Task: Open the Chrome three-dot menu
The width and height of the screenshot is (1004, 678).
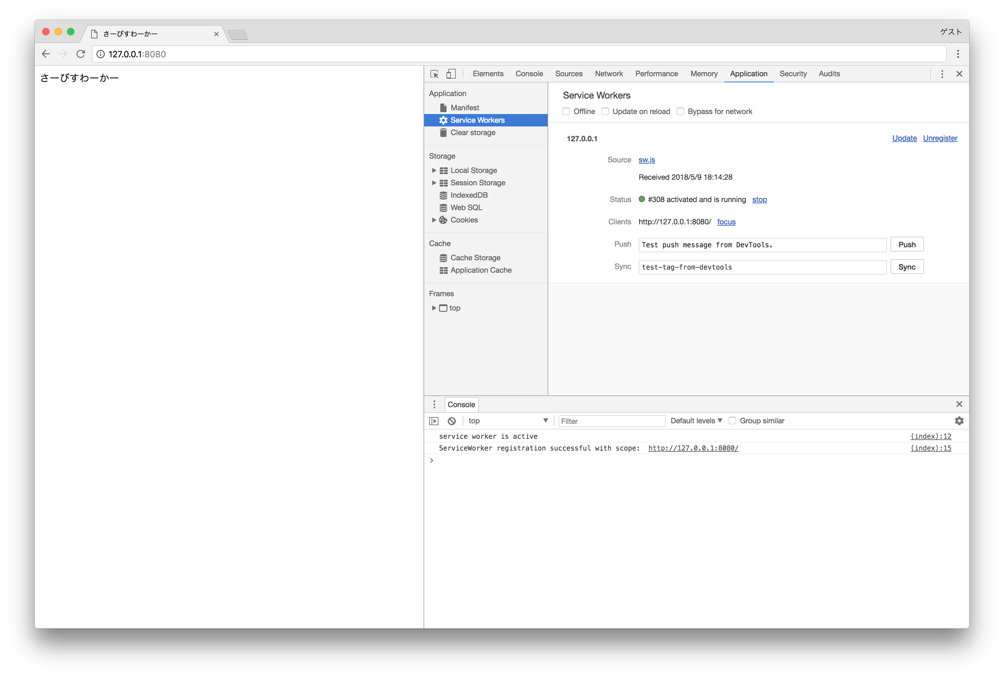Action: (958, 54)
